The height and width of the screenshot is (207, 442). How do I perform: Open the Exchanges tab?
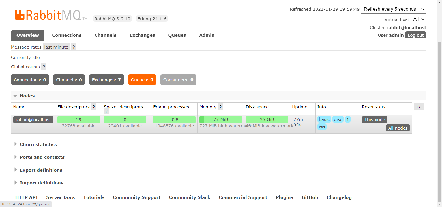tap(142, 35)
